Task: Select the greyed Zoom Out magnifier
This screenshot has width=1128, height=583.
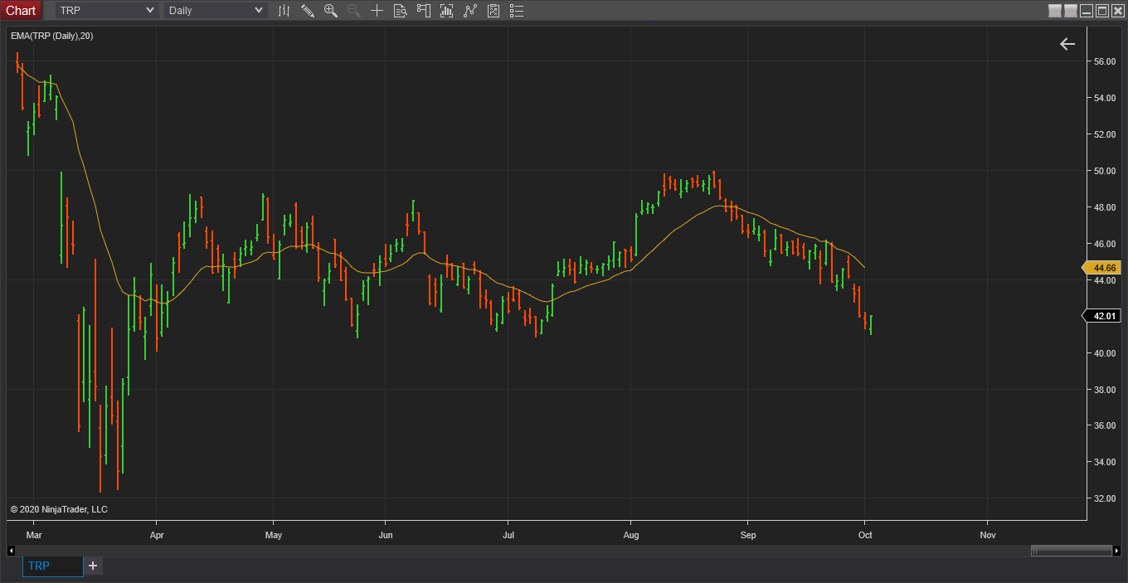Action: (x=353, y=11)
